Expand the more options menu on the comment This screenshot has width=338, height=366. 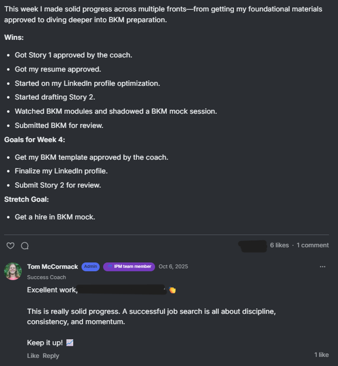[323, 267]
